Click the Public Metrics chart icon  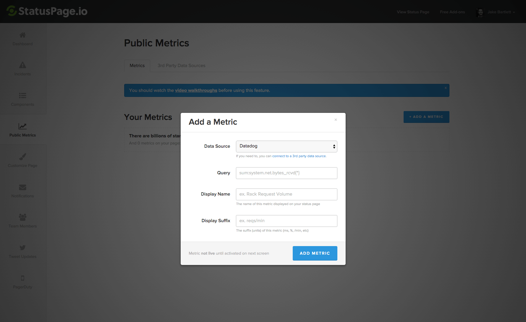pos(22,126)
